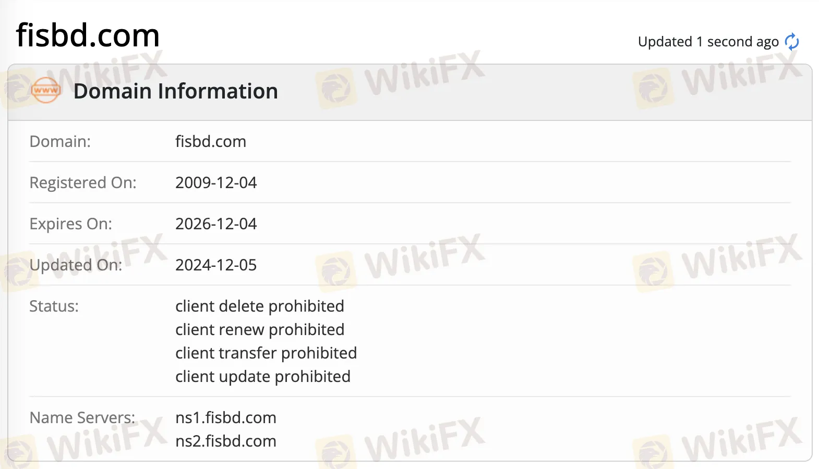Click the Expires On date 2026-12-04
Image resolution: width=819 pixels, height=469 pixels.
216,224
